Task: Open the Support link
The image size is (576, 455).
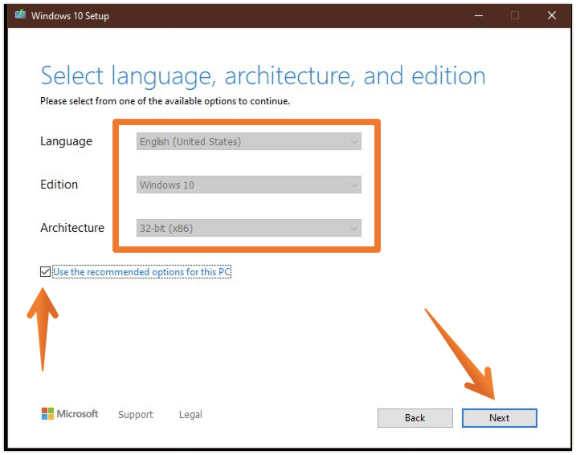Action: (x=136, y=415)
